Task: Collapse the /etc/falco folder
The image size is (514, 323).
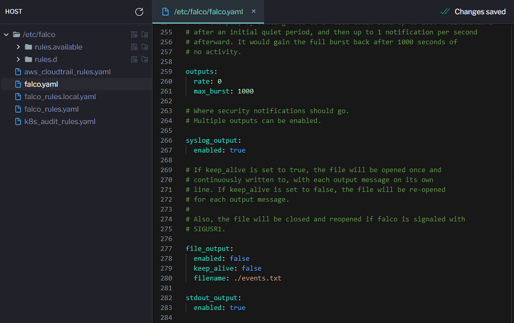Action: click(x=6, y=34)
